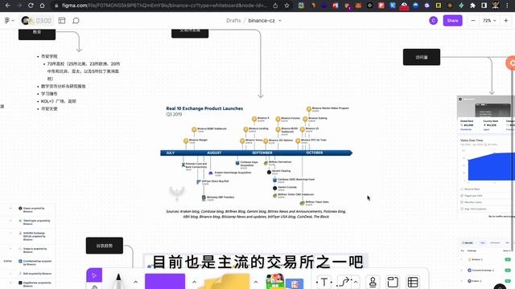Select the purple shape tool

pyautogui.click(x=165, y=282)
